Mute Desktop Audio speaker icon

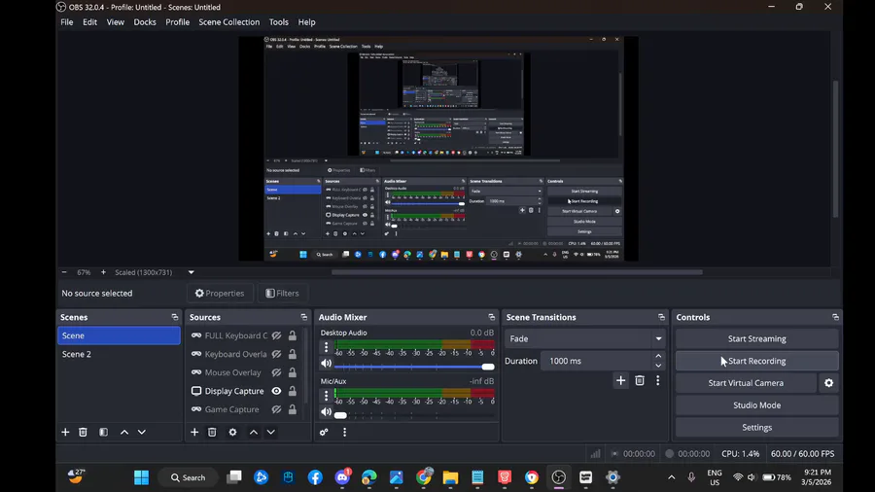click(x=326, y=363)
